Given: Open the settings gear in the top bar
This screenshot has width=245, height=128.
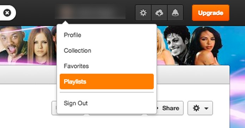Looking at the screenshot, I should click(x=143, y=13).
